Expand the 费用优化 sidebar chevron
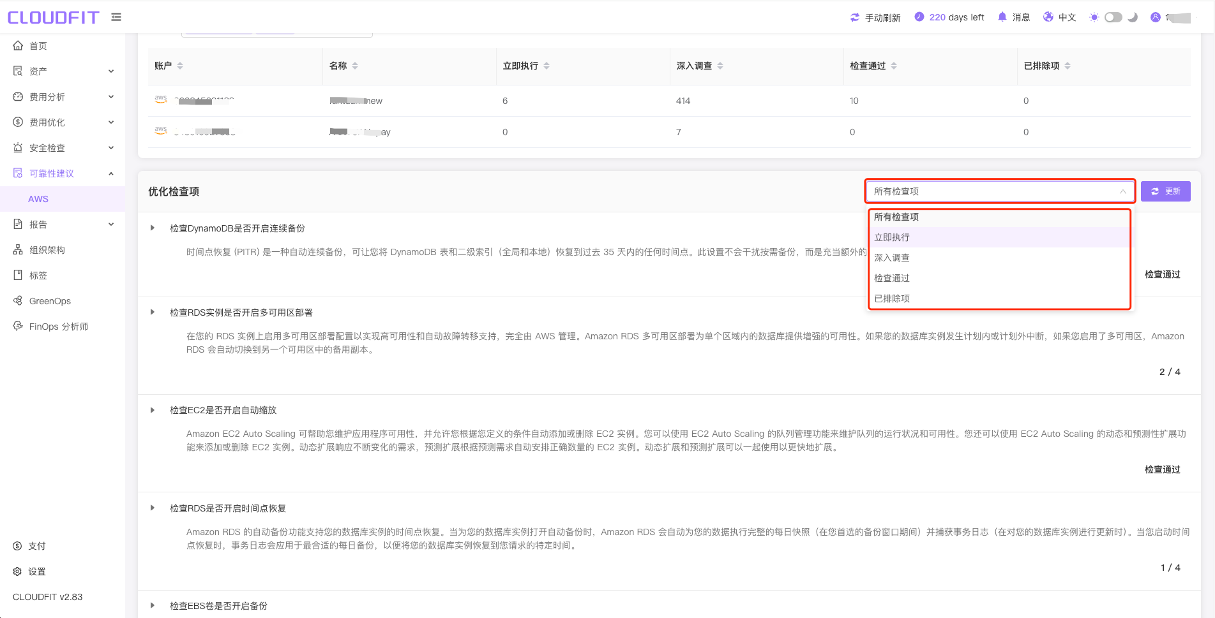This screenshot has height=618, width=1215. click(x=111, y=122)
